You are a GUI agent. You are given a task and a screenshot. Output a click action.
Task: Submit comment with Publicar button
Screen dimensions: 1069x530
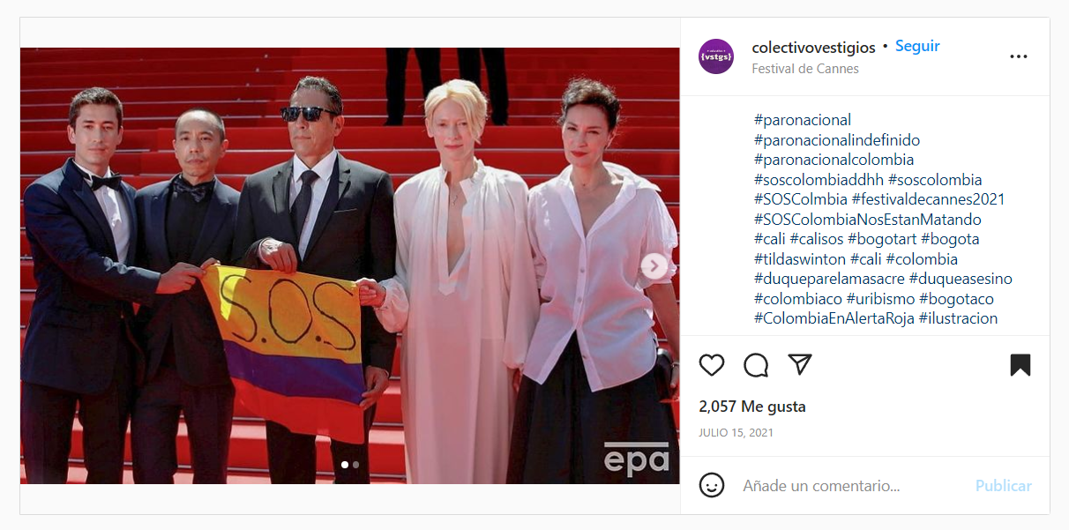[x=1004, y=486]
